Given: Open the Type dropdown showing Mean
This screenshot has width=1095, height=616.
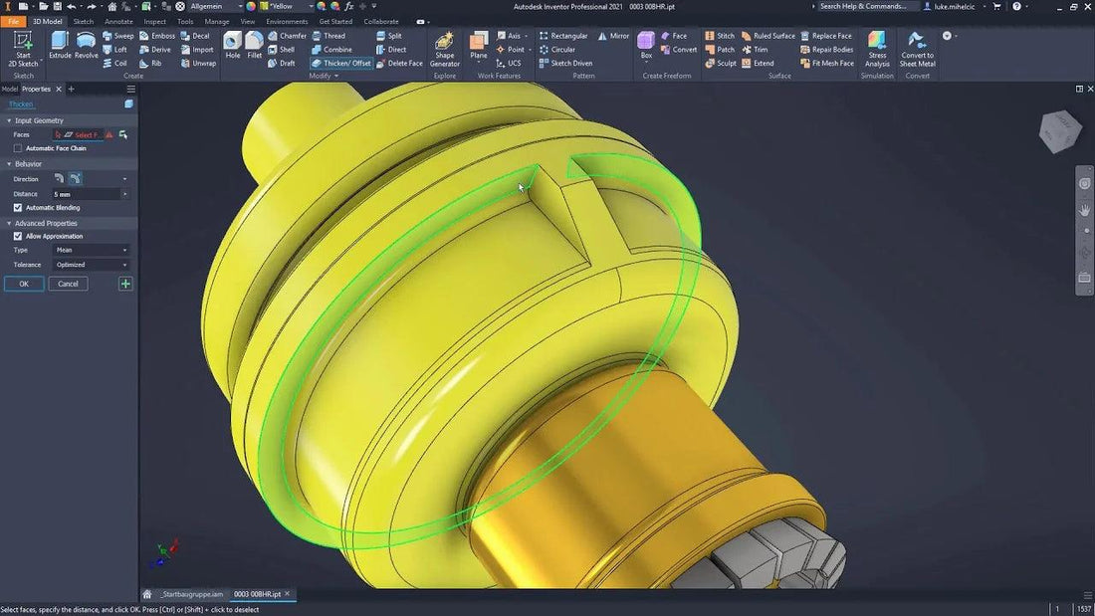Looking at the screenshot, I should pyautogui.click(x=93, y=250).
